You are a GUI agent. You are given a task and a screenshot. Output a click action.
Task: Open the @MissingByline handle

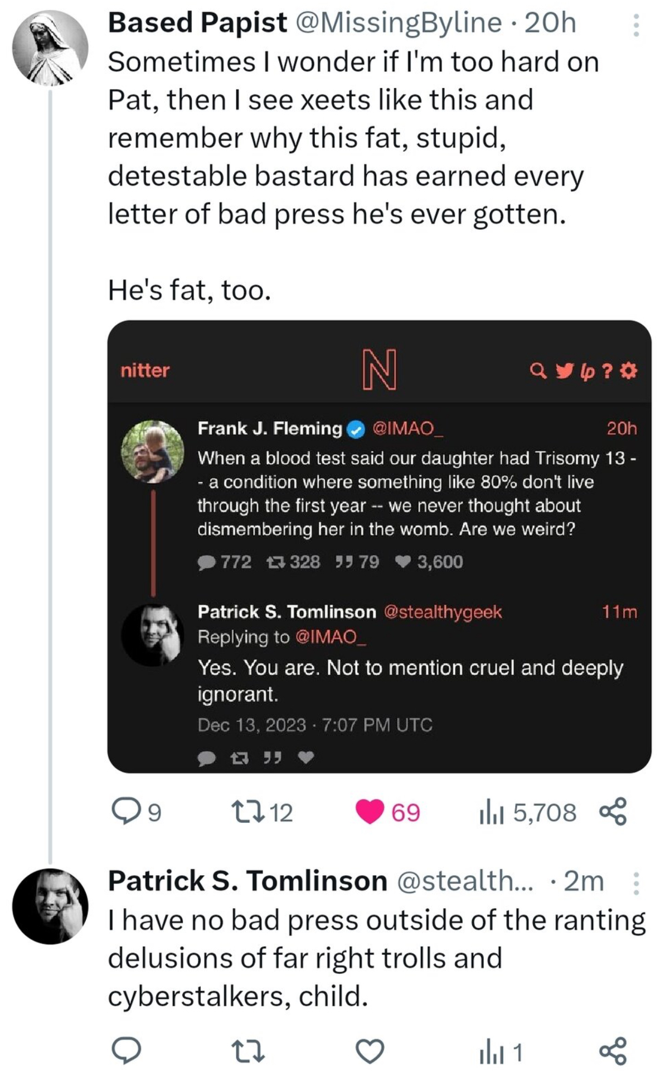tap(399, 23)
